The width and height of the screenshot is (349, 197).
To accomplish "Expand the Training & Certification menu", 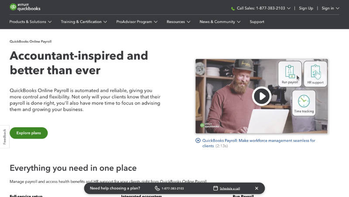I will pos(84,22).
